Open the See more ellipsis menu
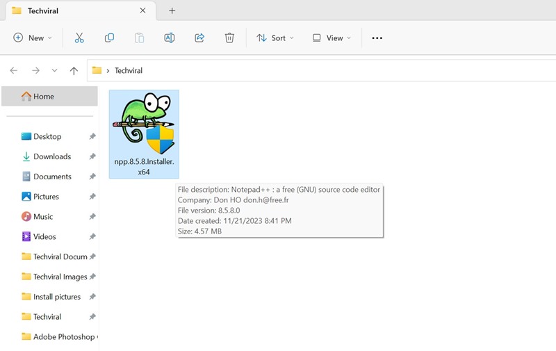This screenshot has height=351, width=556. click(377, 38)
